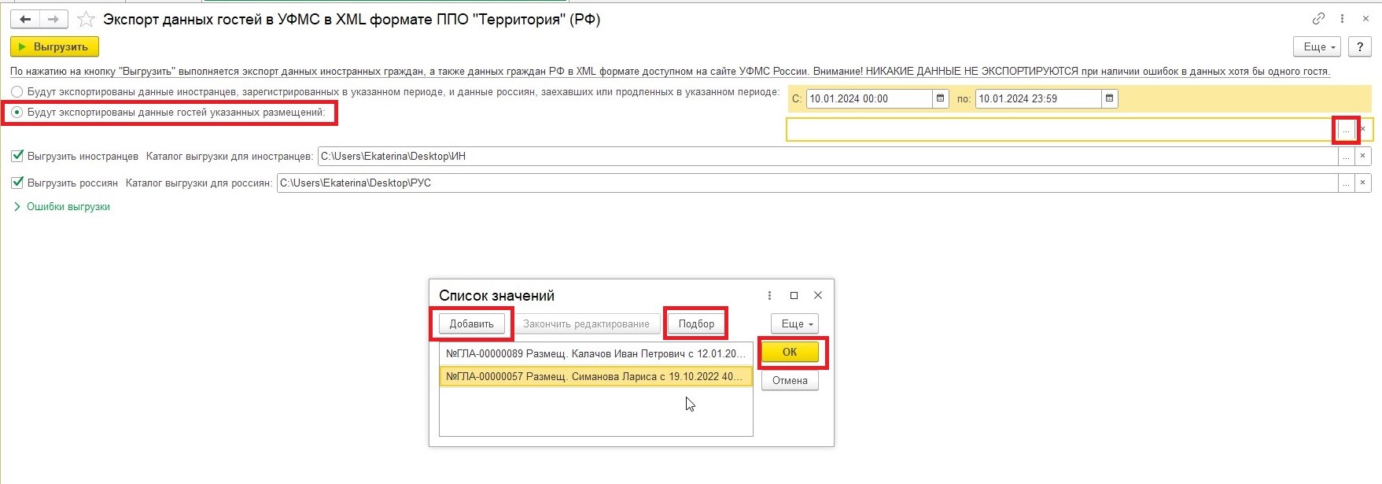The image size is (1382, 484).
Task: Open calendar for the start date field
Action: [940, 98]
